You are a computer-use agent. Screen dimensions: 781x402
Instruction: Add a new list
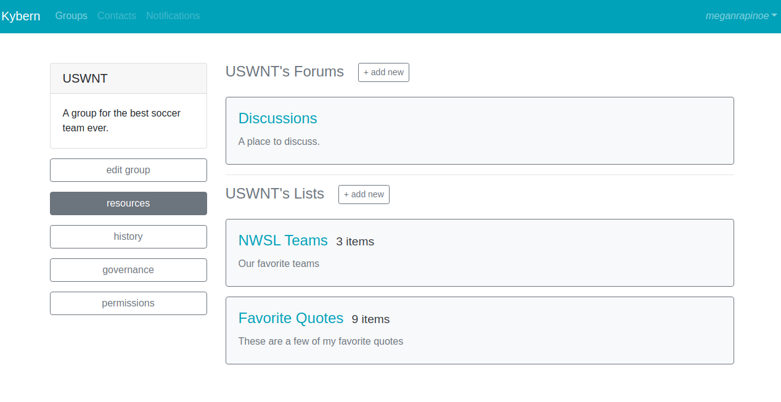(x=364, y=194)
